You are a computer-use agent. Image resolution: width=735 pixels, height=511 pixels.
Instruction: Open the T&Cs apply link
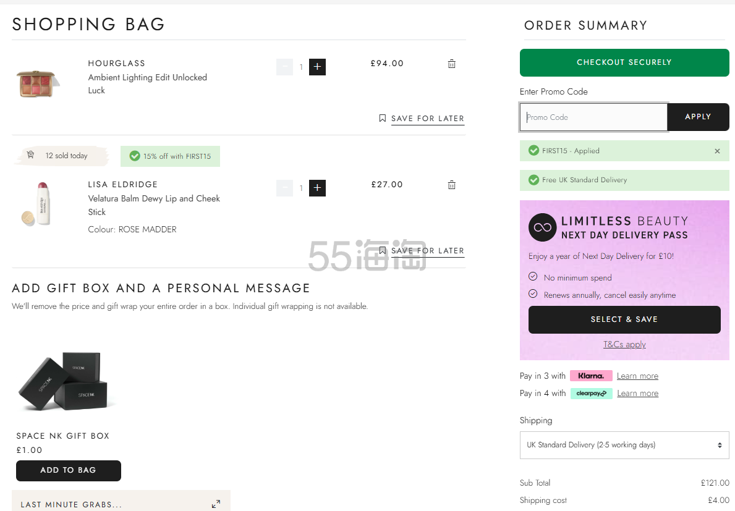624,344
